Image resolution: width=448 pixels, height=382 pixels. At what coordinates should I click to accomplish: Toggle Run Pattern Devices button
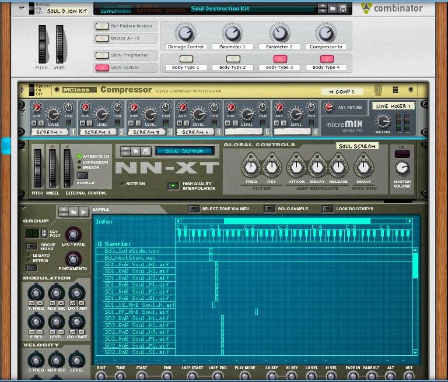(102, 26)
